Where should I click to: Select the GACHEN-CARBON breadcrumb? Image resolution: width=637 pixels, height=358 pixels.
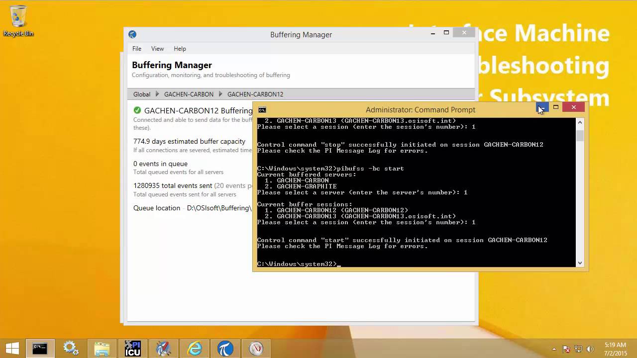click(189, 94)
